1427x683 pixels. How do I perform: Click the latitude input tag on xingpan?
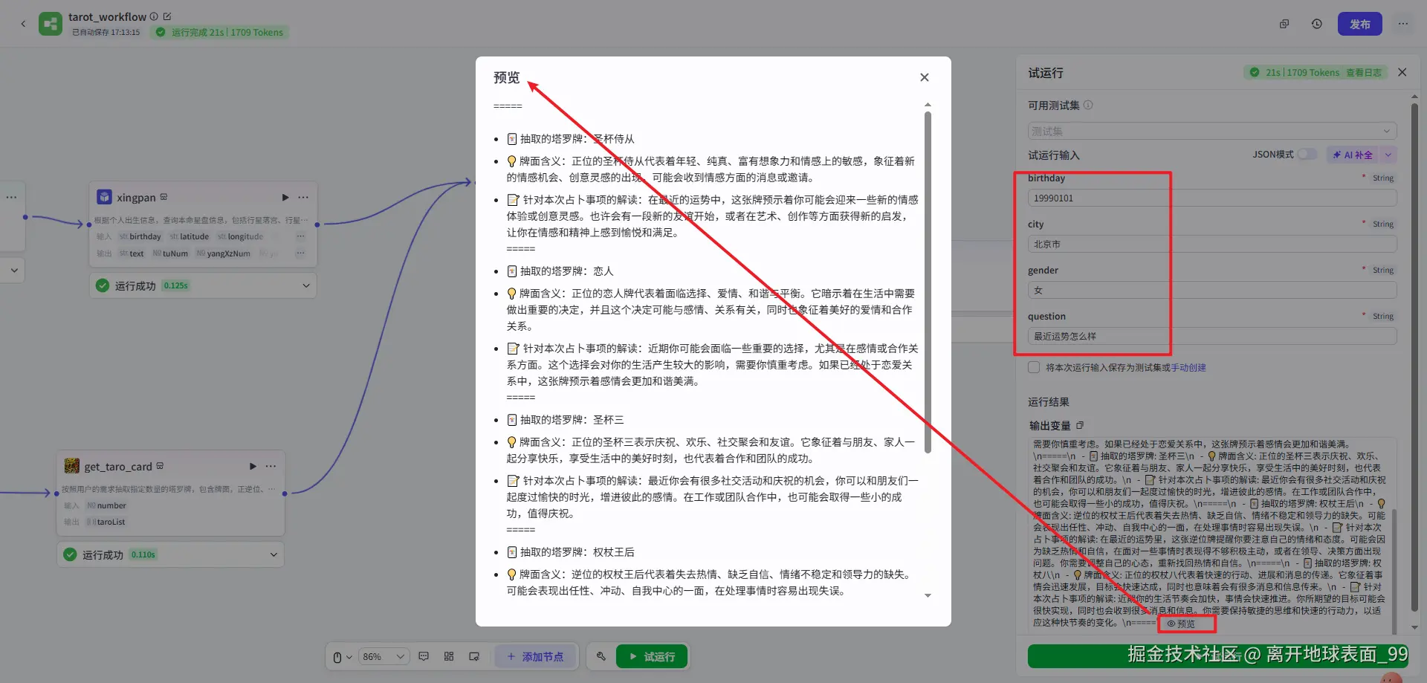[x=190, y=236]
